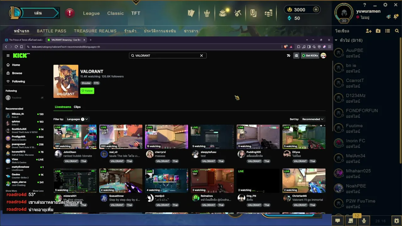The width and height of the screenshot is (402, 226).
Task: Open the League client loot briefcase icon
Action: (223, 13)
